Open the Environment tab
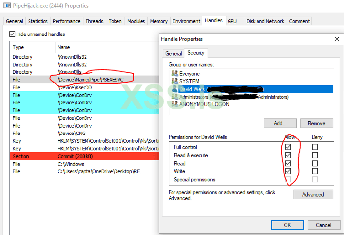Screen dimensions: 344x235 (186, 21)
